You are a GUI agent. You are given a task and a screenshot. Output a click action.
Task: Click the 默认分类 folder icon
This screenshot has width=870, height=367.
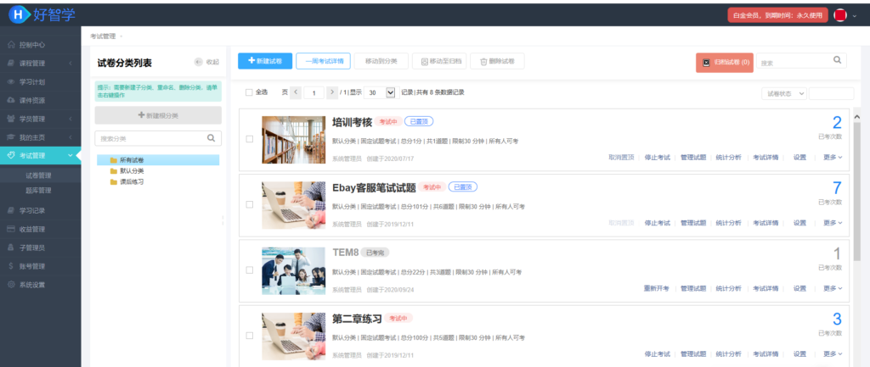point(114,170)
